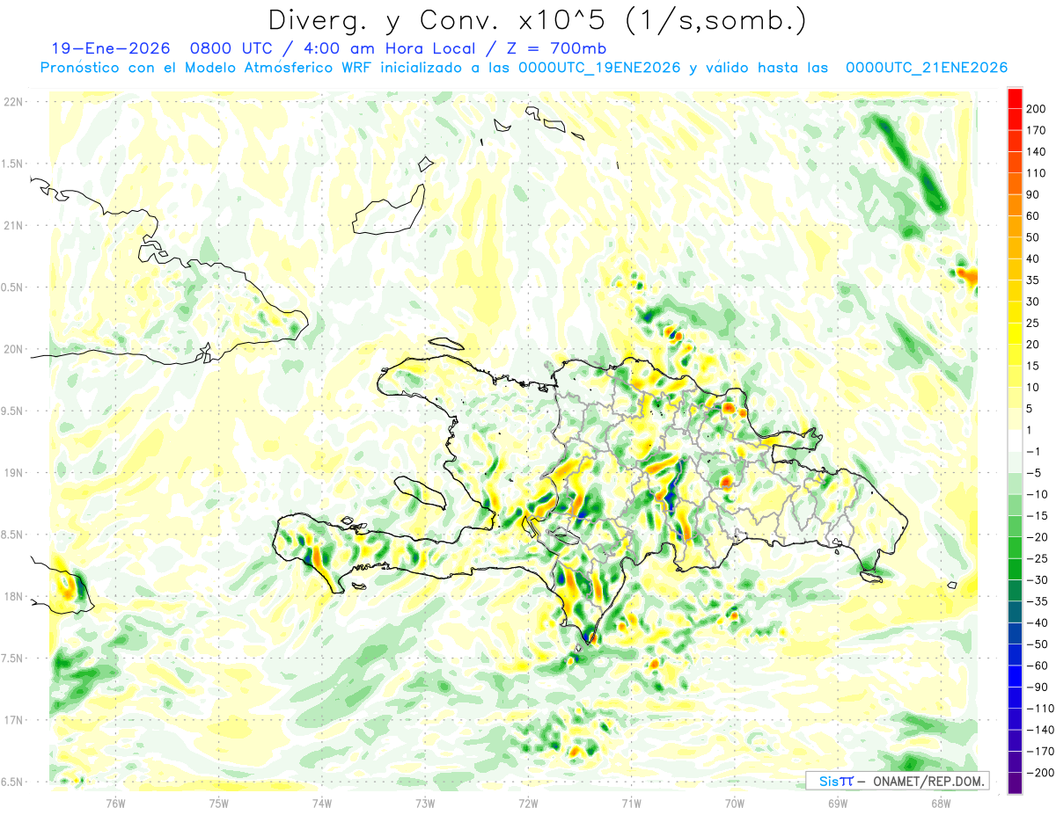This screenshot has height=815, width=1056.
Task: Click the '-140' colorbar label
Action: pyautogui.click(x=1041, y=730)
